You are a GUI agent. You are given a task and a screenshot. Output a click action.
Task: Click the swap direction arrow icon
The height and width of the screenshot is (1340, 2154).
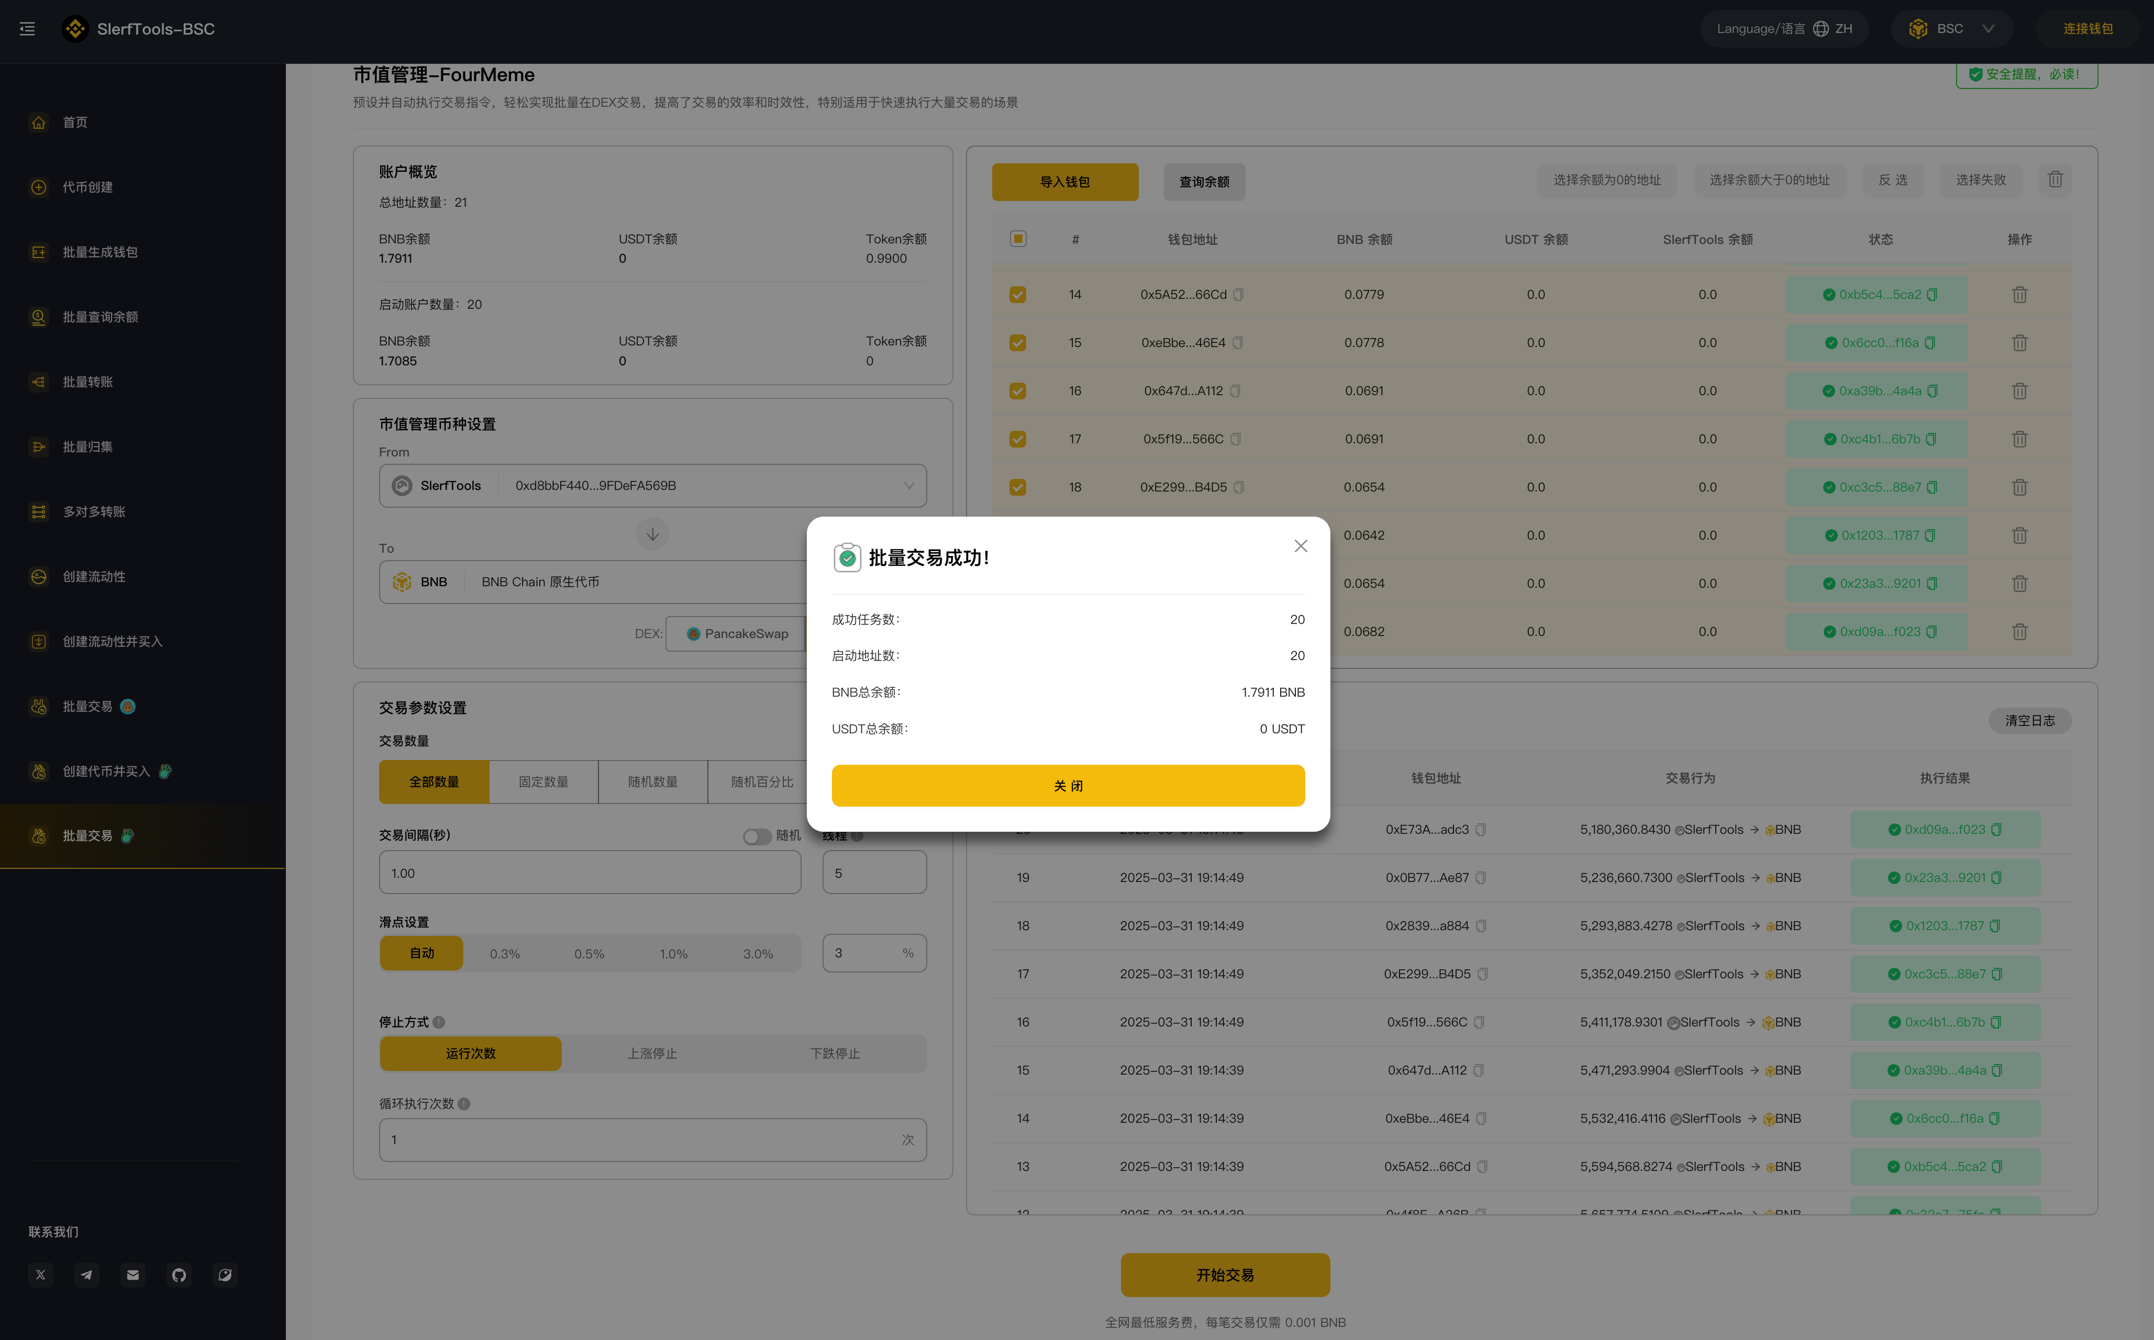pyautogui.click(x=652, y=533)
